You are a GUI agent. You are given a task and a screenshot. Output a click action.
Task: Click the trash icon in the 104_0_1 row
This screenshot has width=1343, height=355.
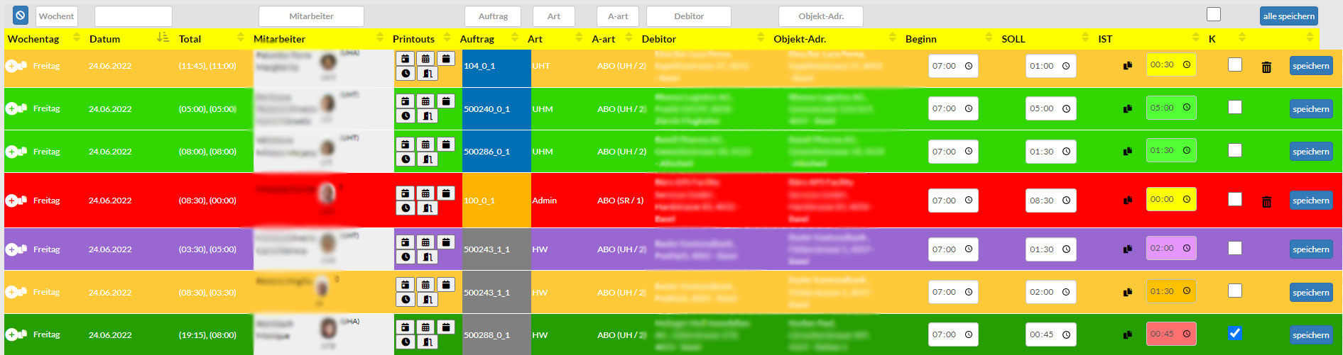click(1266, 67)
